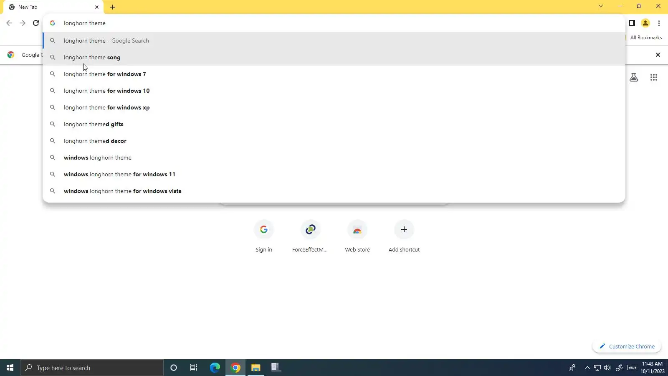Screen dimensions: 668x376
Task: Open the Windows Start menu
Action: [x=10, y=368]
